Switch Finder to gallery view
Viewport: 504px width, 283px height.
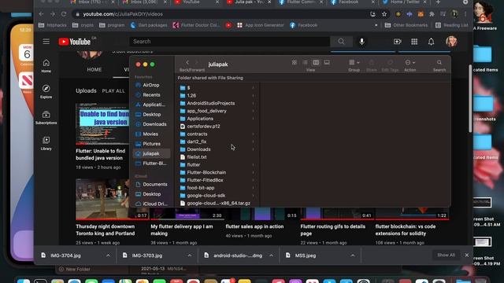(x=327, y=62)
